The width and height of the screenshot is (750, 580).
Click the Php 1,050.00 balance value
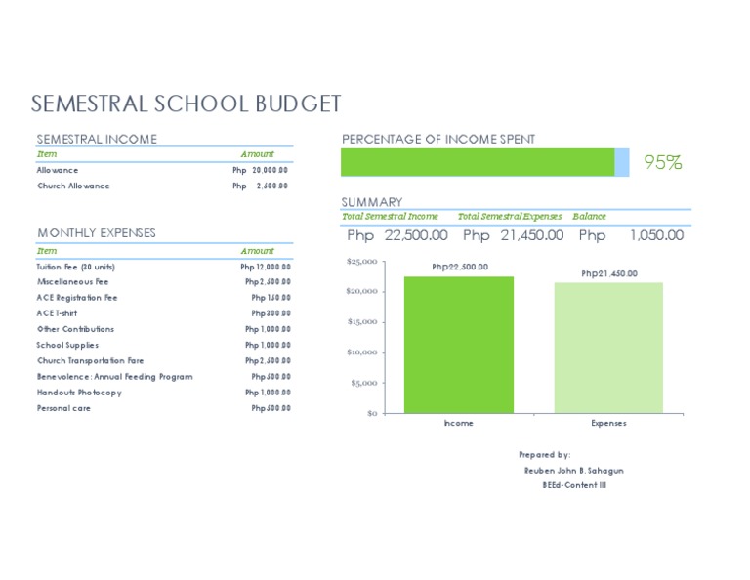pyautogui.click(x=631, y=235)
